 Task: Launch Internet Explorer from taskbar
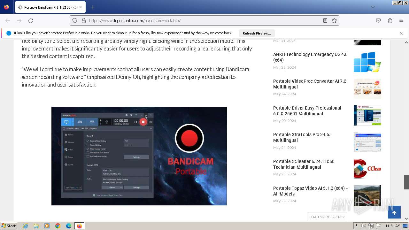click(26, 226)
